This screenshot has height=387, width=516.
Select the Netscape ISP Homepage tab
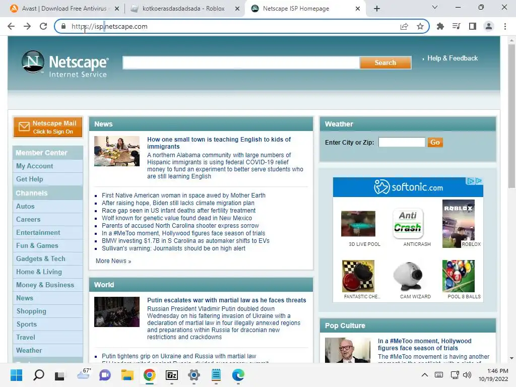295,9
